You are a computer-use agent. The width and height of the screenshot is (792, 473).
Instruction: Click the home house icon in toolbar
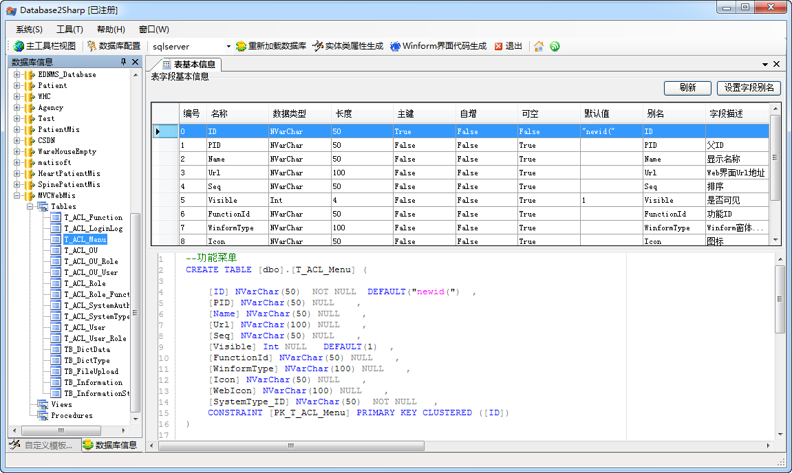539,46
